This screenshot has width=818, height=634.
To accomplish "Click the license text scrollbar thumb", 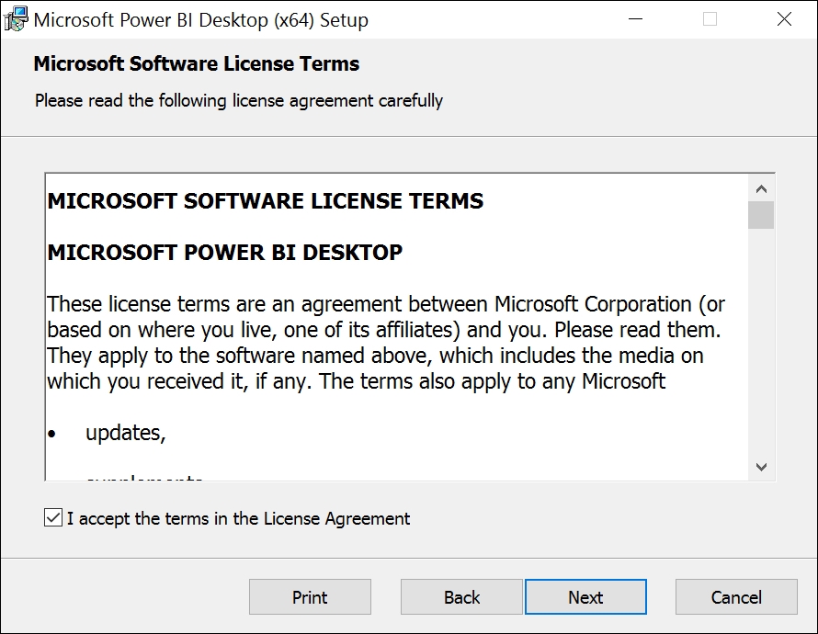I will (x=761, y=215).
